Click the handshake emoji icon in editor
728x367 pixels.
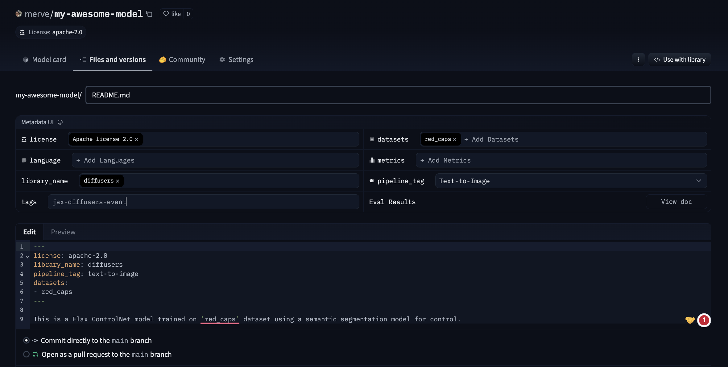pyautogui.click(x=690, y=320)
